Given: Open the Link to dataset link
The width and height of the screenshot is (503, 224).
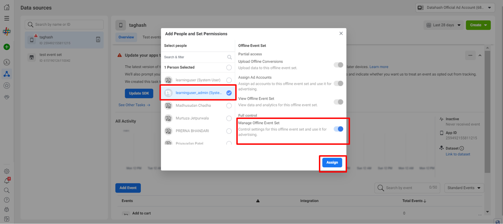Looking at the screenshot, I should tap(458, 154).
